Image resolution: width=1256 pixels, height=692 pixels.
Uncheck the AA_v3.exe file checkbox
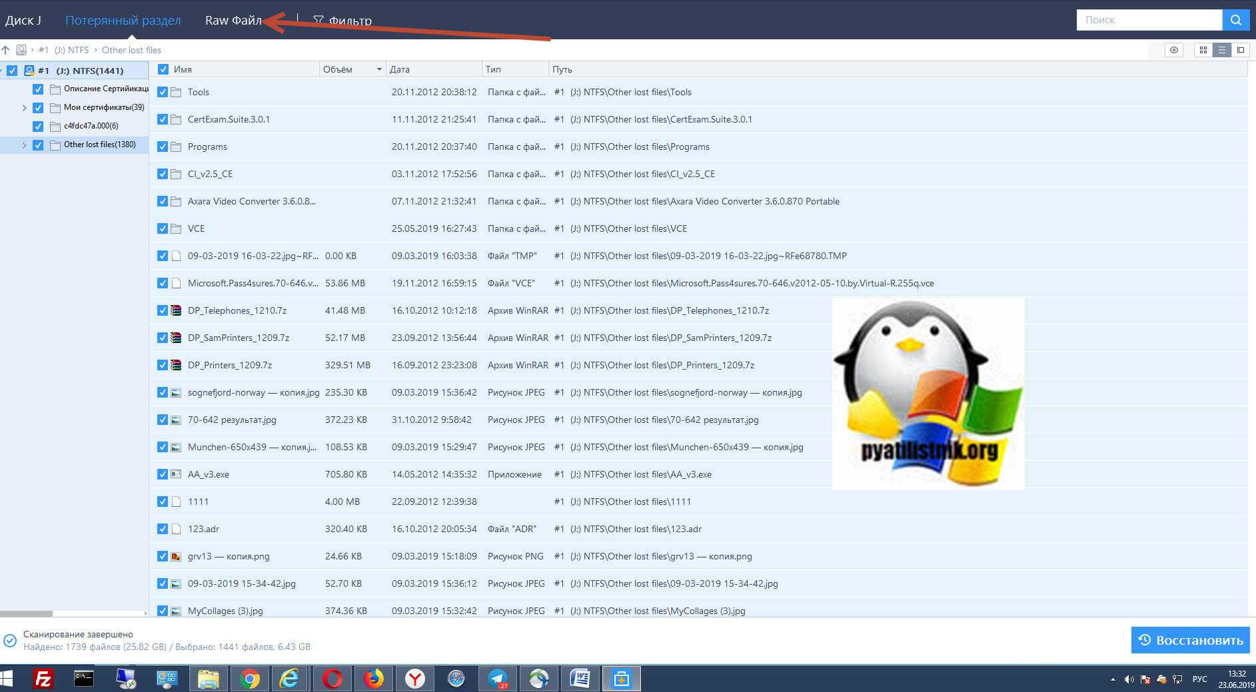(163, 474)
